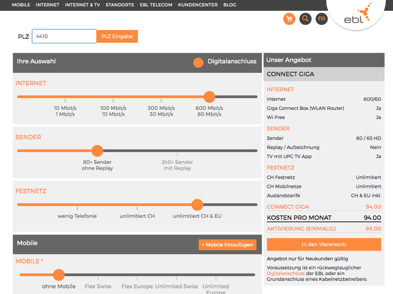Follow the Digitalanschluss link in offer note

[x=286, y=273]
